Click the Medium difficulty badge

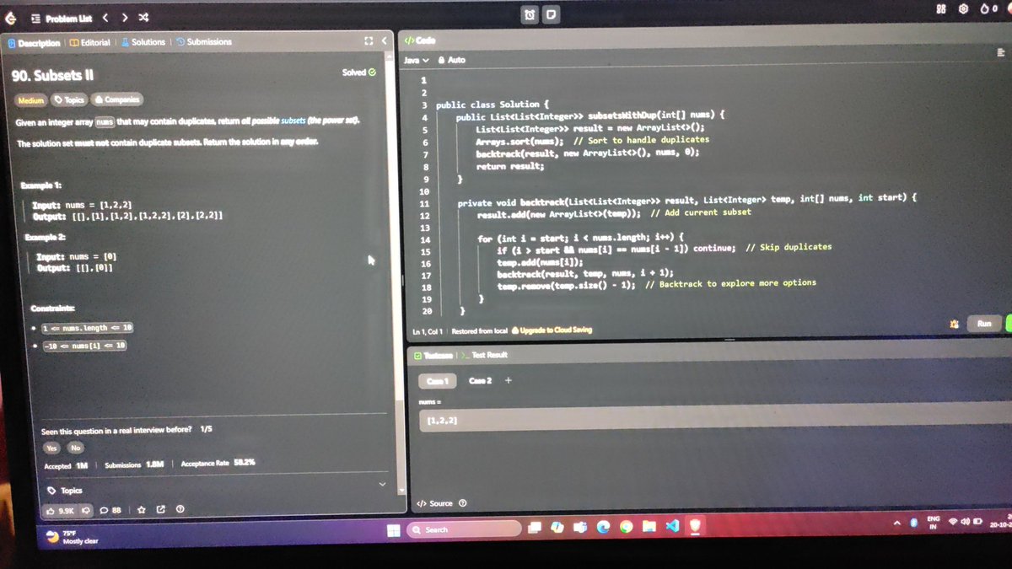[30, 100]
